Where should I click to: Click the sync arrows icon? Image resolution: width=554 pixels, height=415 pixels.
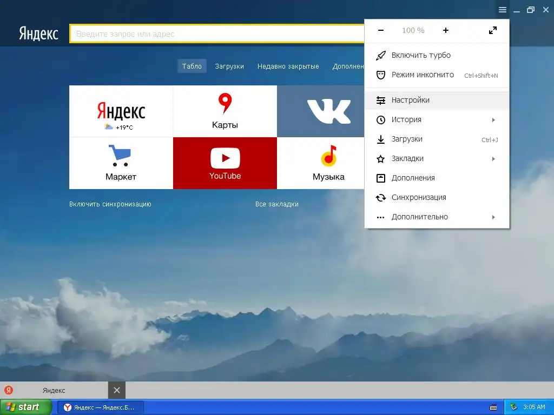click(380, 198)
